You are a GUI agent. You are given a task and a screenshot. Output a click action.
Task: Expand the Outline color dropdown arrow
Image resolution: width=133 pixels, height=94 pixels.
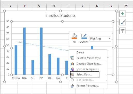pos(88,36)
